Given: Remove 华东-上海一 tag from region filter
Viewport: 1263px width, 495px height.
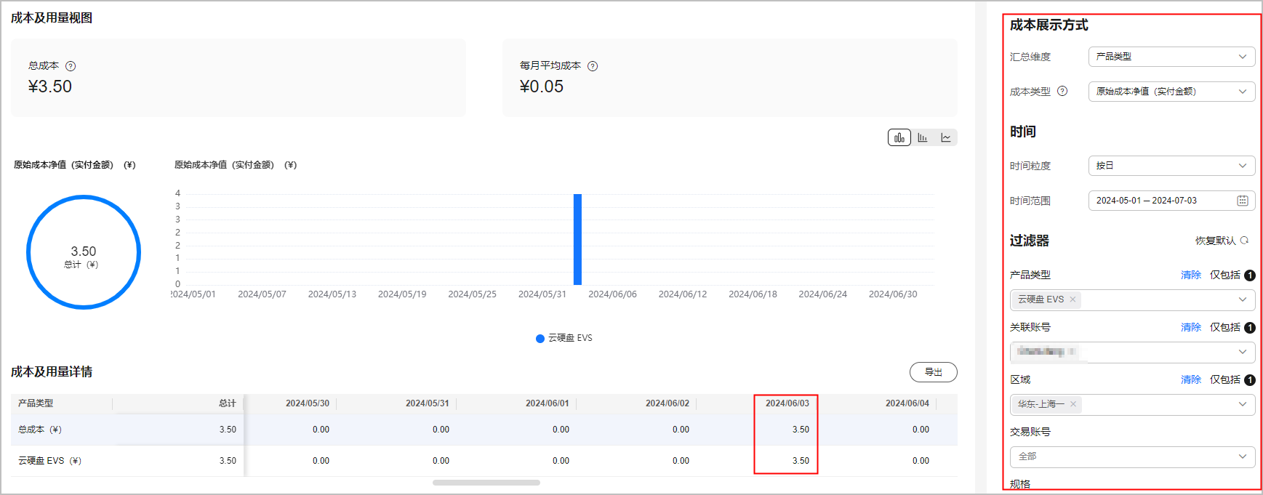Looking at the screenshot, I should pos(1073,404).
